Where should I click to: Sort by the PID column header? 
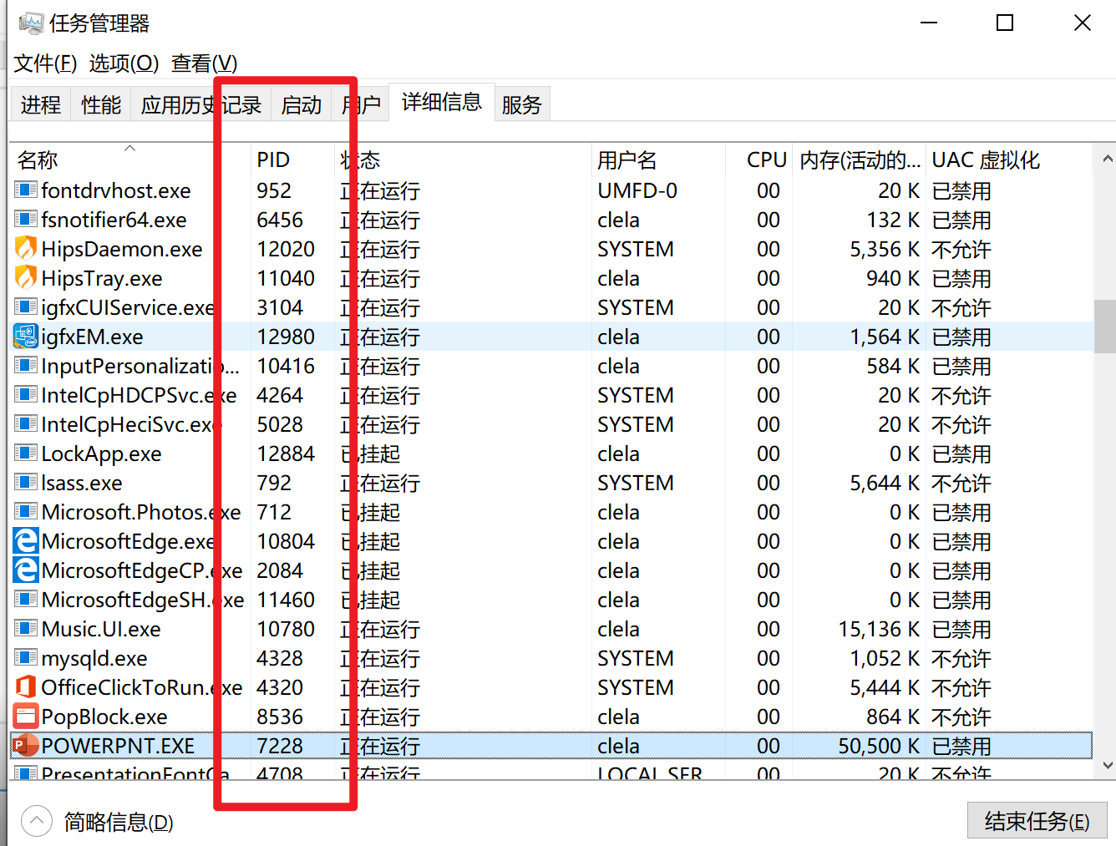click(x=292, y=160)
